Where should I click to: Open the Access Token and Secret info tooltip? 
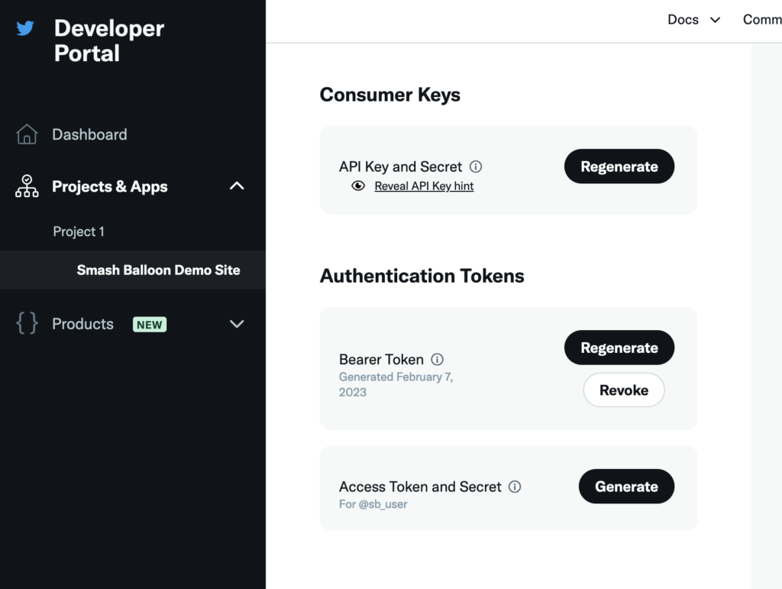click(515, 487)
